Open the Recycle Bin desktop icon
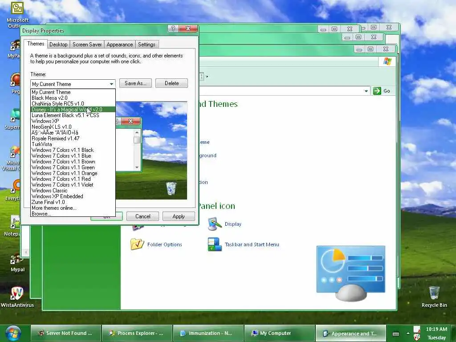456x342 pixels. coord(434,297)
